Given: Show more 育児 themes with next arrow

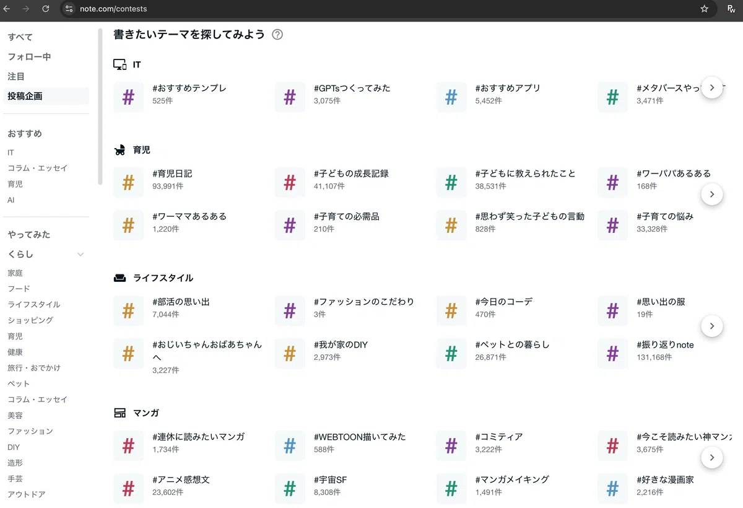Looking at the screenshot, I should coord(712,195).
